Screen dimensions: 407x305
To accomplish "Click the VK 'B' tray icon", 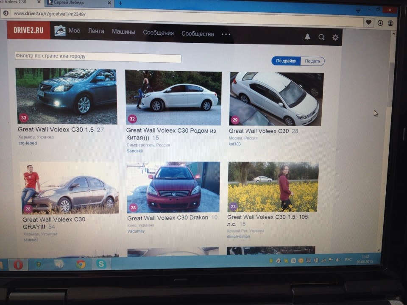I will point(293,261).
